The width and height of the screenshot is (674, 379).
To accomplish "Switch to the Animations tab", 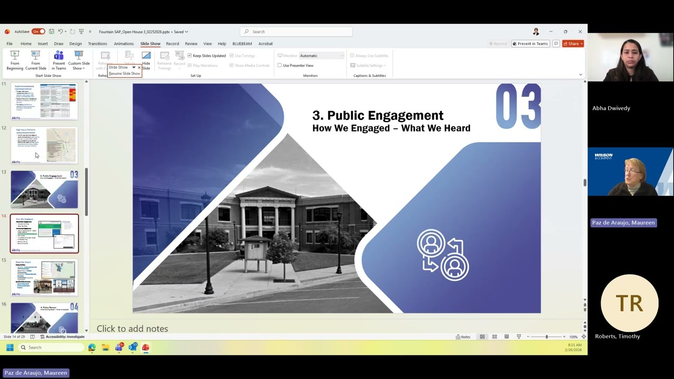I will (124, 44).
